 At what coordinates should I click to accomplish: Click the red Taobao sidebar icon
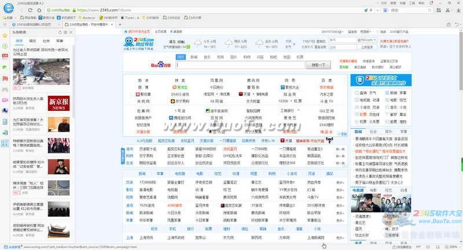(x=5, y=79)
